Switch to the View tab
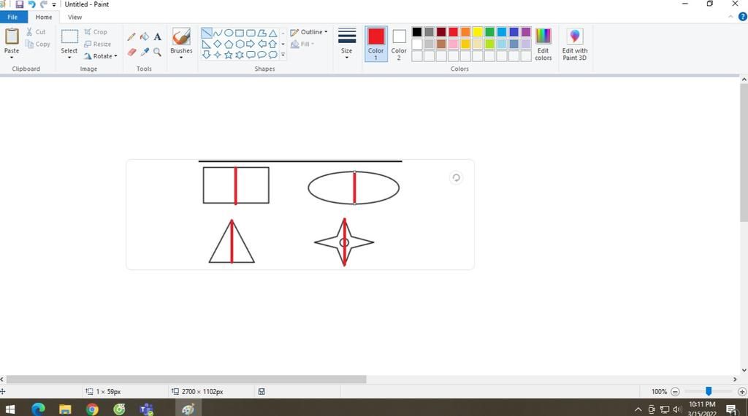The height and width of the screenshot is (416, 748). 75,18
